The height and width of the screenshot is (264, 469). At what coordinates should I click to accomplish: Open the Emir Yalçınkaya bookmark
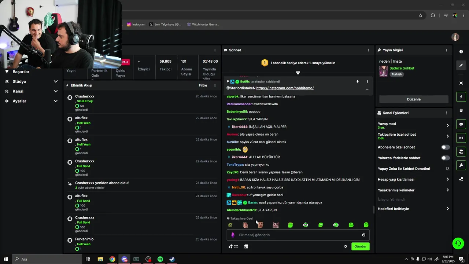click(x=165, y=24)
